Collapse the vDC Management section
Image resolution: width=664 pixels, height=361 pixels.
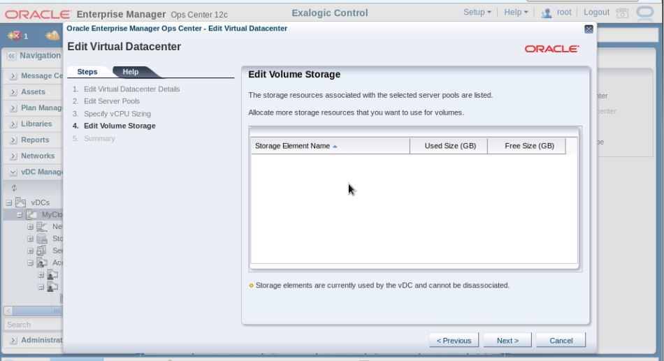[x=13, y=172]
